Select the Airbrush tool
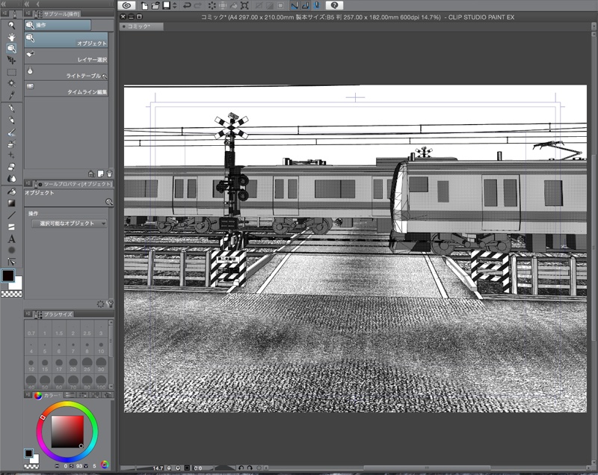The height and width of the screenshot is (475, 598). coord(12,144)
